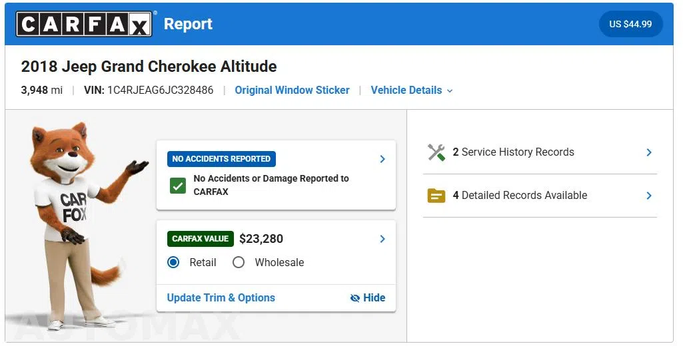Click the green checkmark no accidents icon
The height and width of the screenshot is (348, 683).
[x=178, y=186]
